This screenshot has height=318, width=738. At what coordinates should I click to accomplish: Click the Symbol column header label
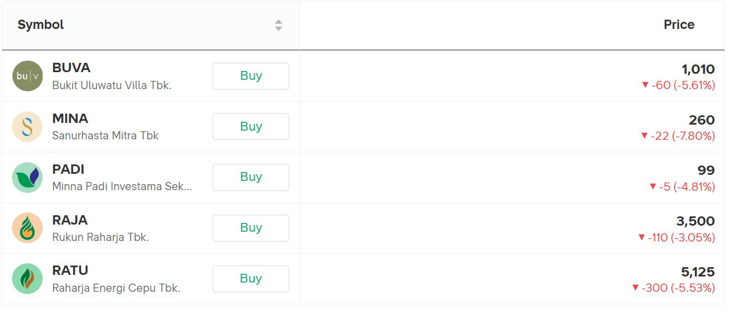40,25
